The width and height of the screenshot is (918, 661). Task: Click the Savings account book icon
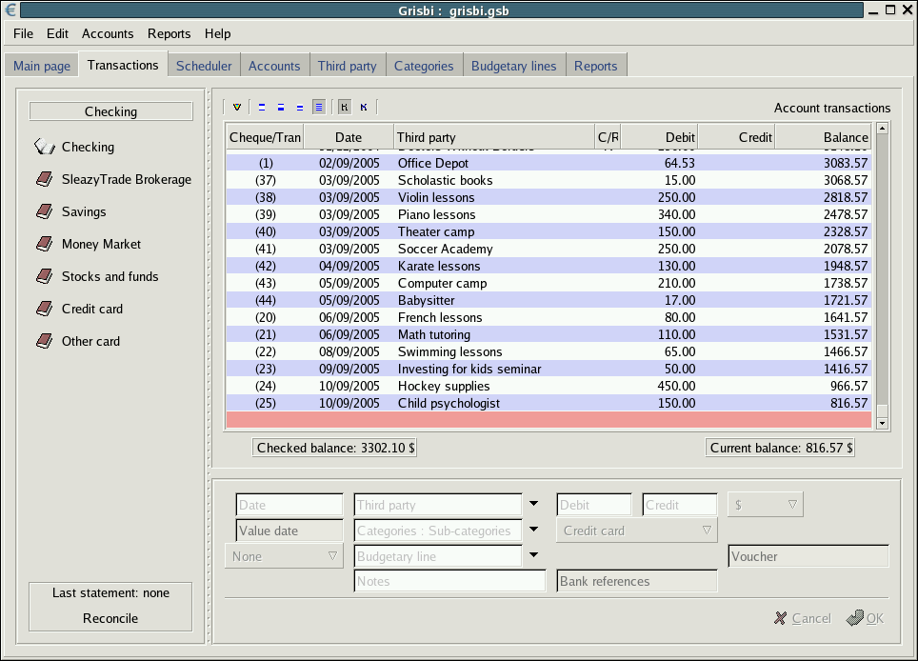click(x=45, y=211)
